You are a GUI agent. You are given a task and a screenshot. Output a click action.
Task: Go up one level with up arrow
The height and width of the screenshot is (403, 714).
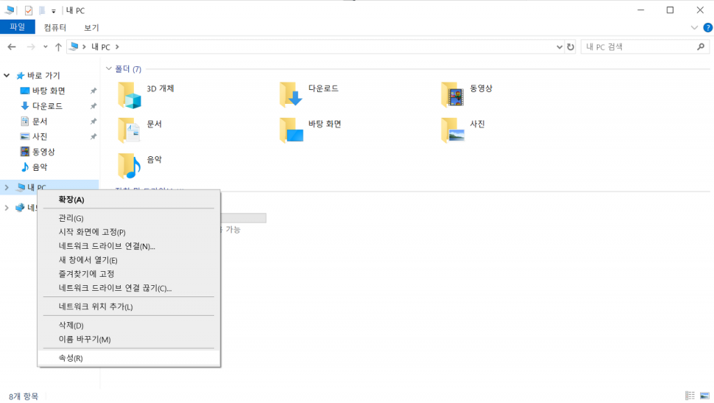pyautogui.click(x=59, y=47)
